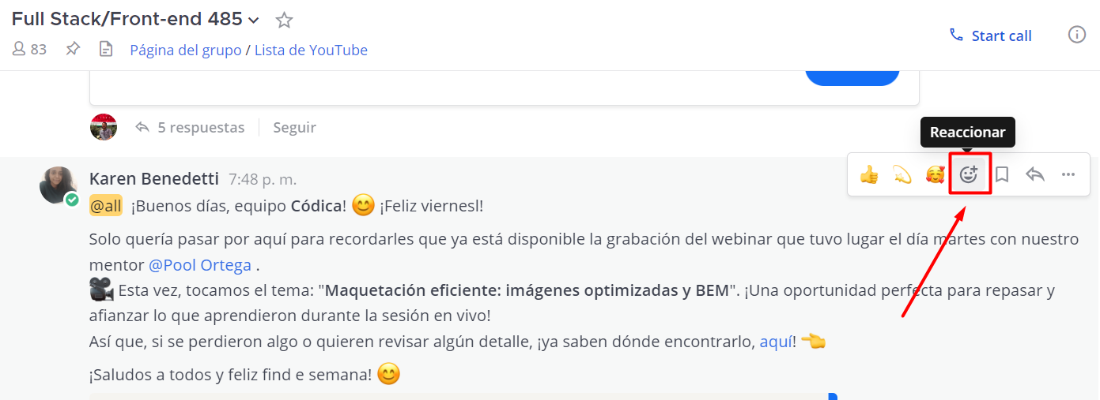This screenshot has height=400, width=1100.
Task: Follow the thread with Seguir
Action: [294, 127]
